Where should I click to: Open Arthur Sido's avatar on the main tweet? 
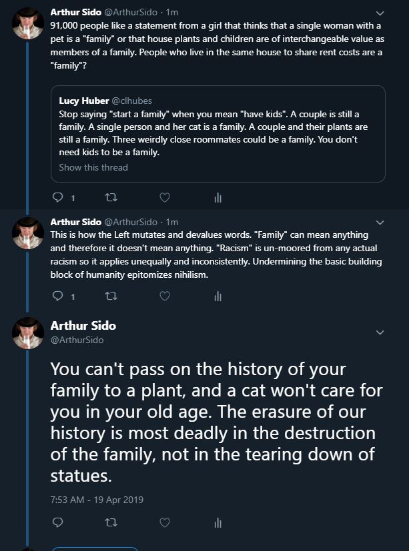(28, 332)
